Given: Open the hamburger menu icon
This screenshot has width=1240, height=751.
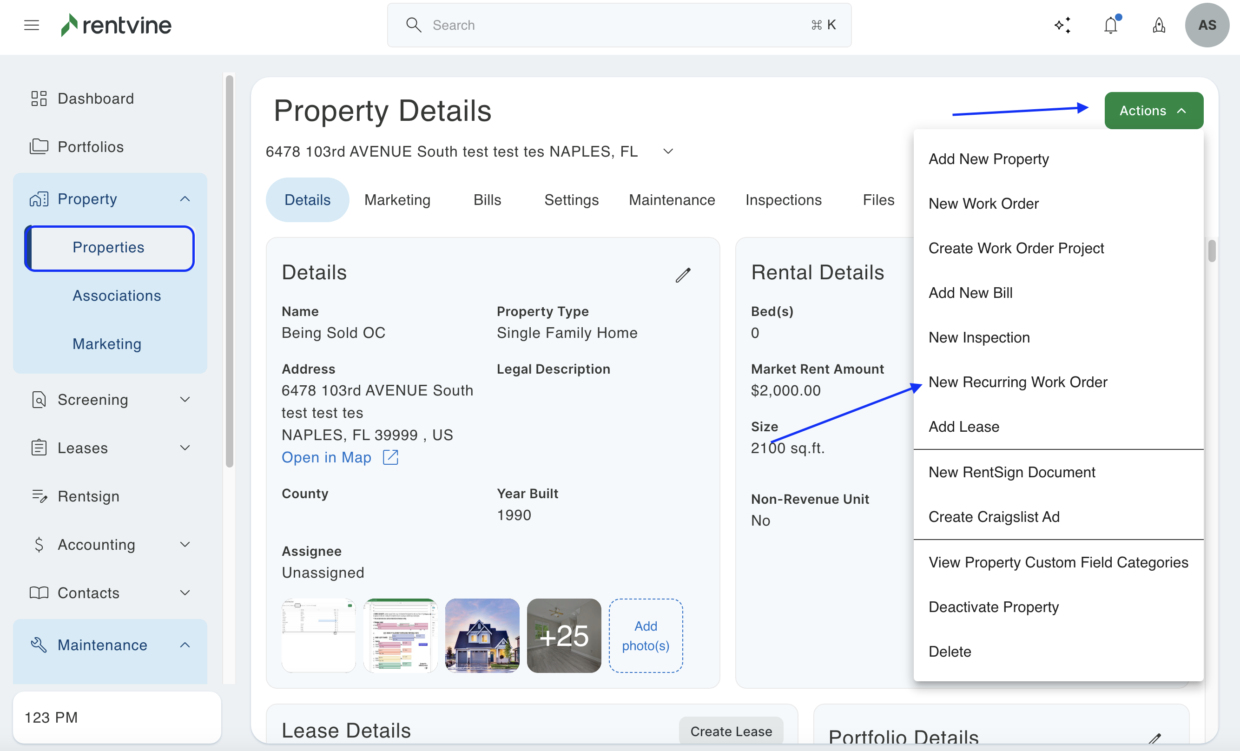Looking at the screenshot, I should (x=31, y=25).
